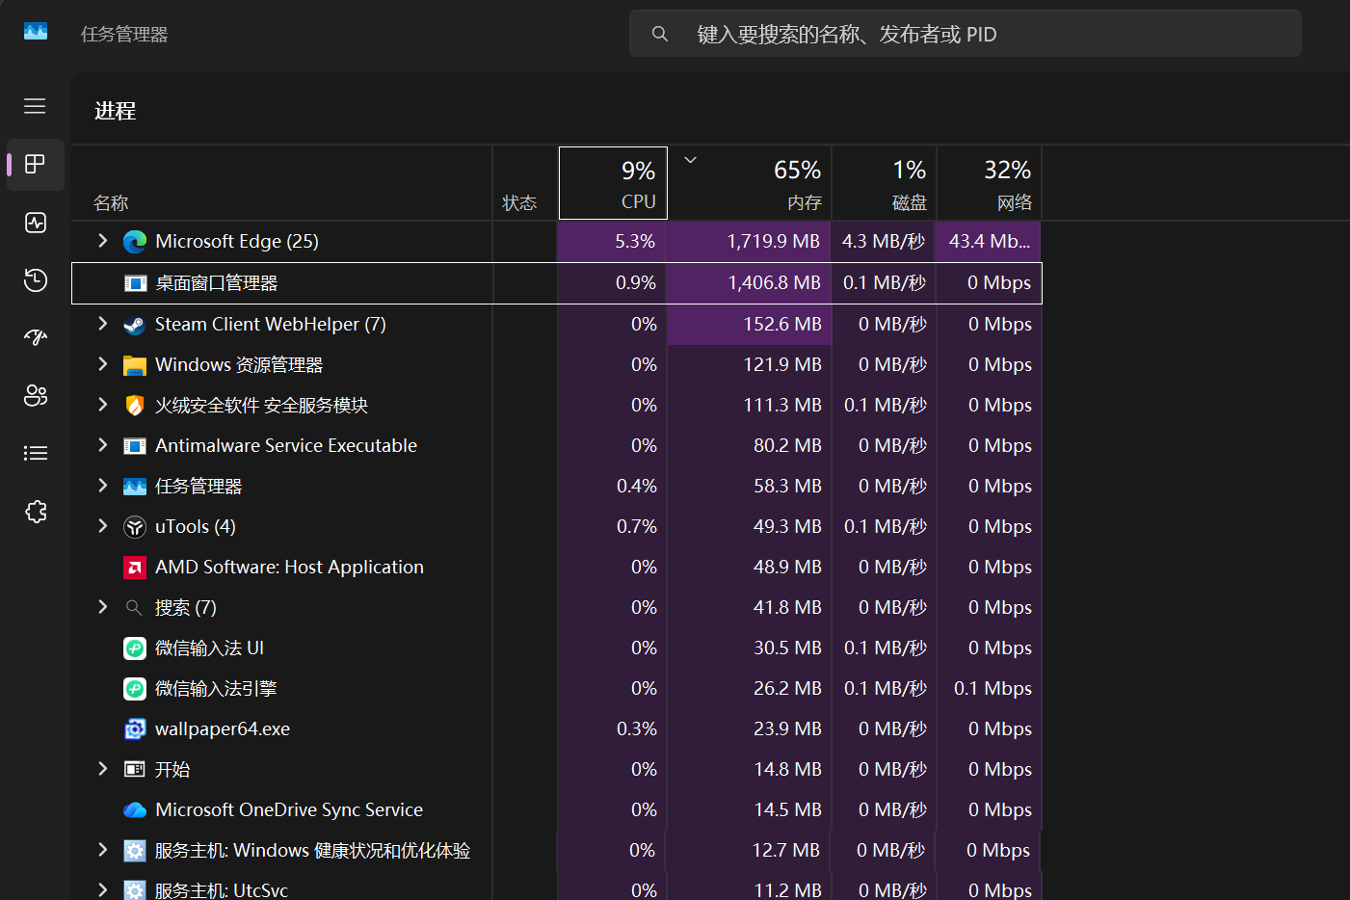1350x900 pixels.
Task: Click the 微信输入法 UI process icon
Action: click(135, 649)
